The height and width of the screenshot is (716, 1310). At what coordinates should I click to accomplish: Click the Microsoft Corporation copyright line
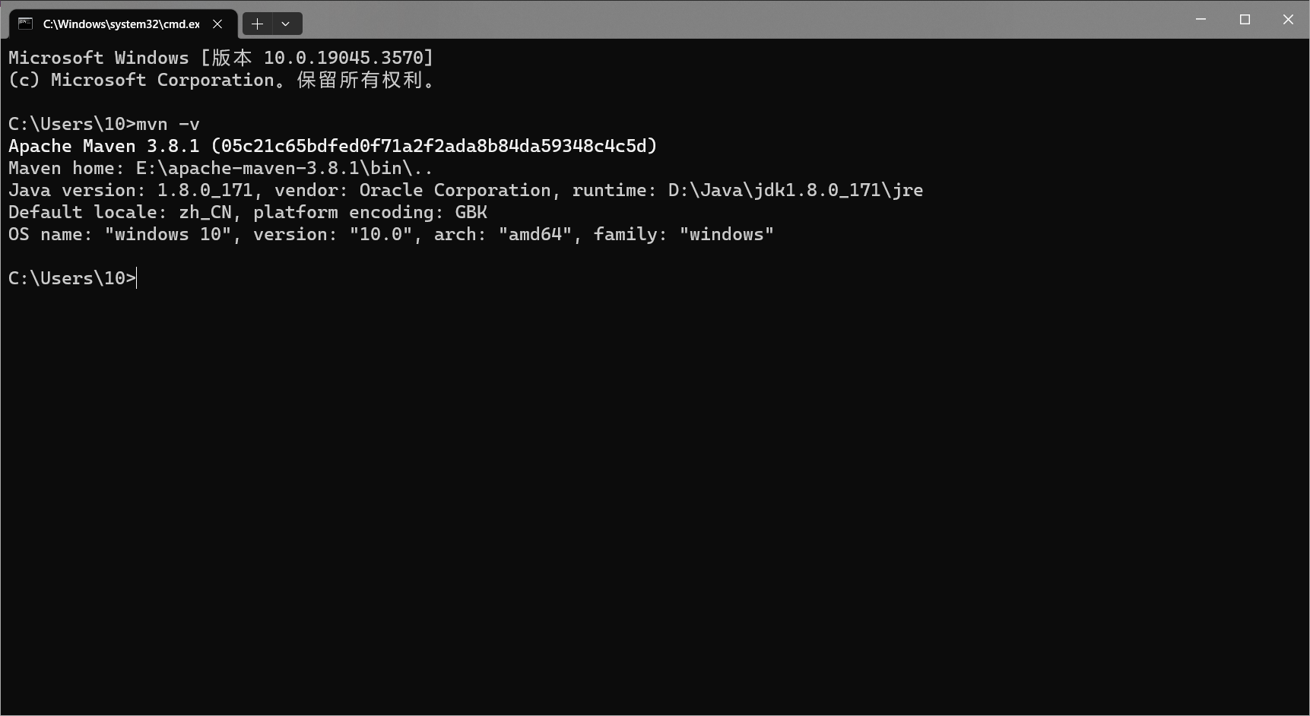tap(222, 79)
